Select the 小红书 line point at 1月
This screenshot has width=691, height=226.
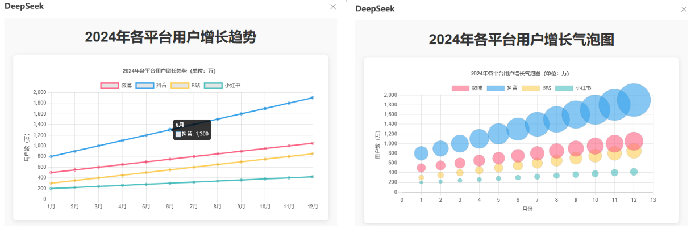click(x=51, y=189)
